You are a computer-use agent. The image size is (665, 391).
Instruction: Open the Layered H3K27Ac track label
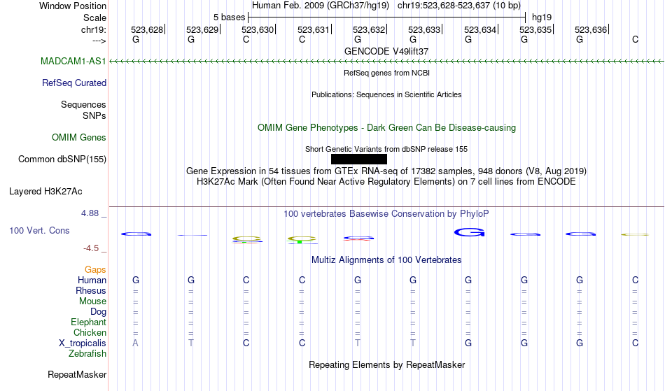45,191
